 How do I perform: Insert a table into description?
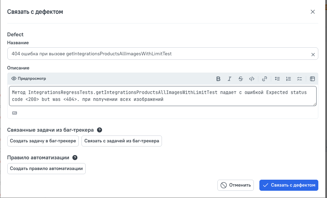coord(312,79)
